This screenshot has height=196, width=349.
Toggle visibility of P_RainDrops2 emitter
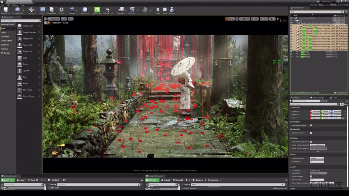coord(291,54)
